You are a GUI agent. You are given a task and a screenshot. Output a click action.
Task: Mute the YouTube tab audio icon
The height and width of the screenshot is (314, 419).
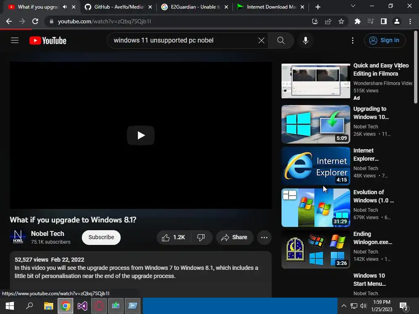point(65,7)
